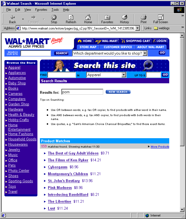Select the Customer Service tab
Image resolution: width=186 pixels, height=219 pixels.
pos(118,47)
